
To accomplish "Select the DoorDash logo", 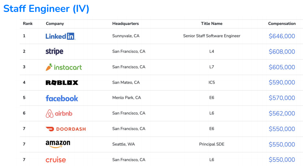I will [66, 129].
